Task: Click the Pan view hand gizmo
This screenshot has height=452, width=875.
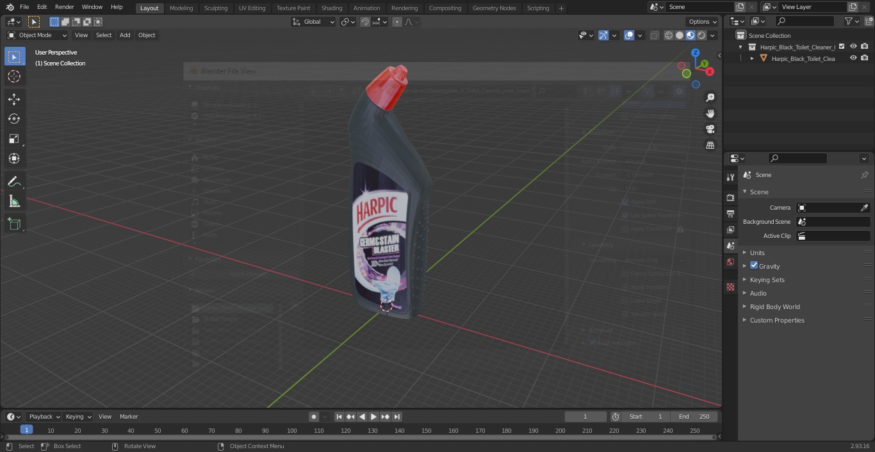Action: pyautogui.click(x=710, y=113)
